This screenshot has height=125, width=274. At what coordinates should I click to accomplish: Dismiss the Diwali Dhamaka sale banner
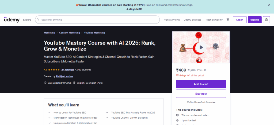tap(269, 5)
